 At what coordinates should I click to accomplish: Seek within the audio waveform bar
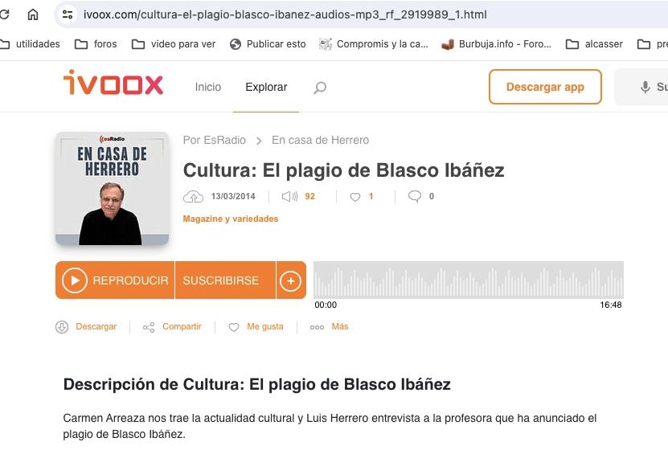[469, 280]
